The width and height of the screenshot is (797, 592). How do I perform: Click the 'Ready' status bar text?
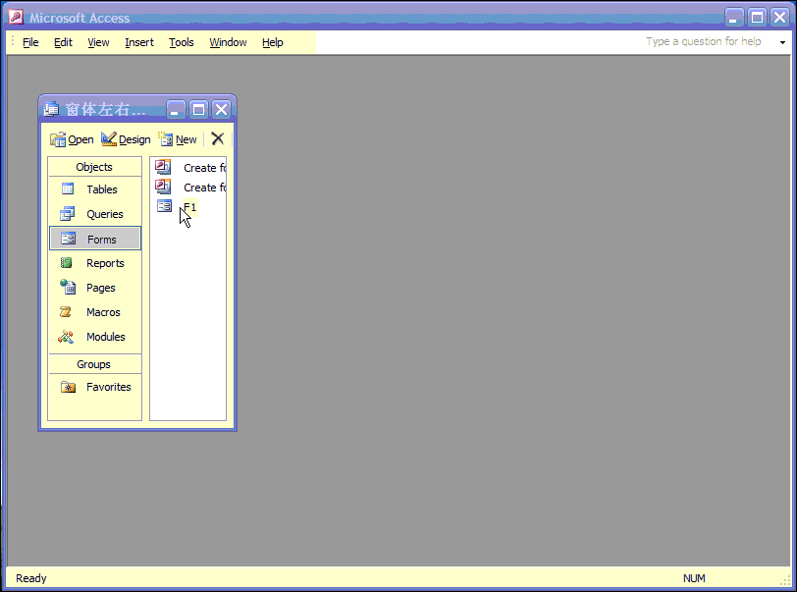point(31,578)
